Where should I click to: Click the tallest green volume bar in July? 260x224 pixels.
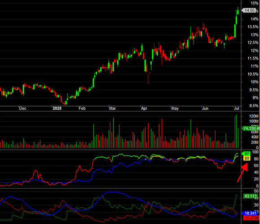[x=237, y=131]
